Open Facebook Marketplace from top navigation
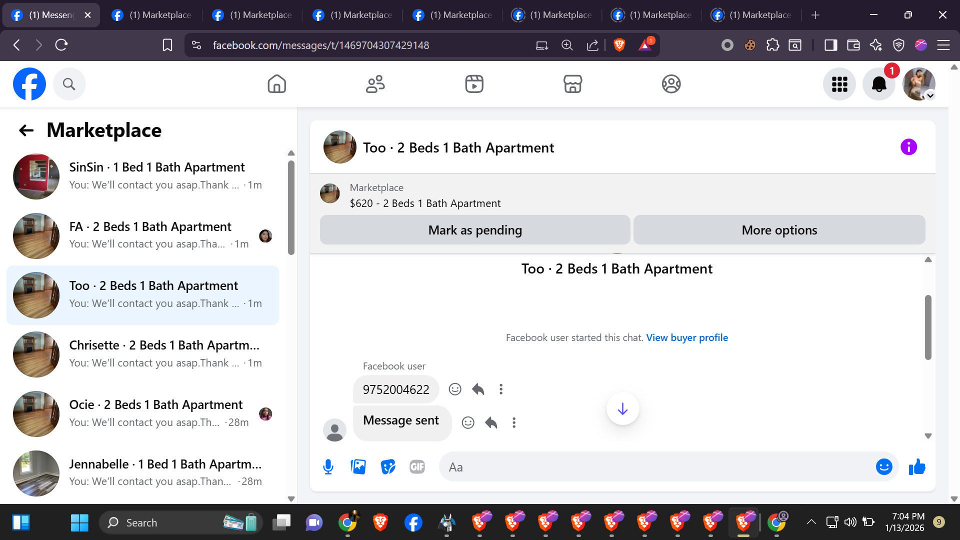 [572, 84]
